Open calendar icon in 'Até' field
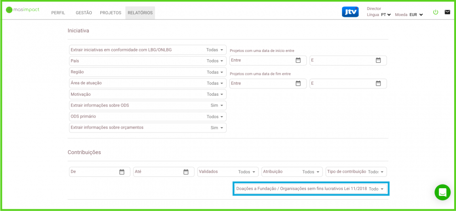The height and width of the screenshot is (211, 456). (186, 172)
